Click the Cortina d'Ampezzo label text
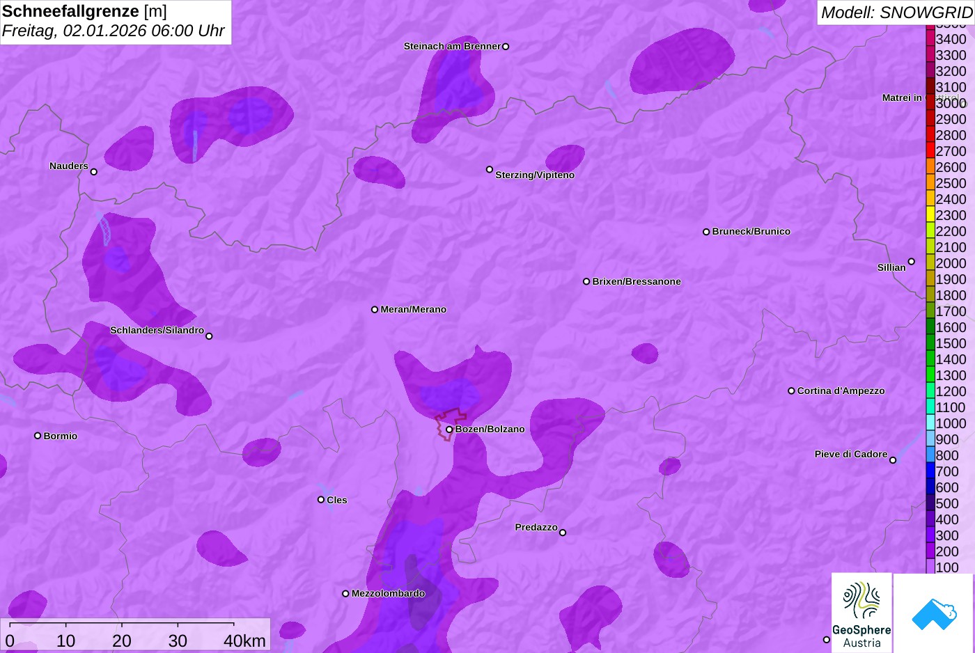Image resolution: width=975 pixels, height=653 pixels. [841, 391]
